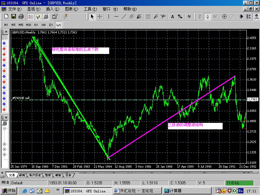Select the horizontal line drawing tool
The width and height of the screenshot is (260, 195).
[x=116, y=16]
